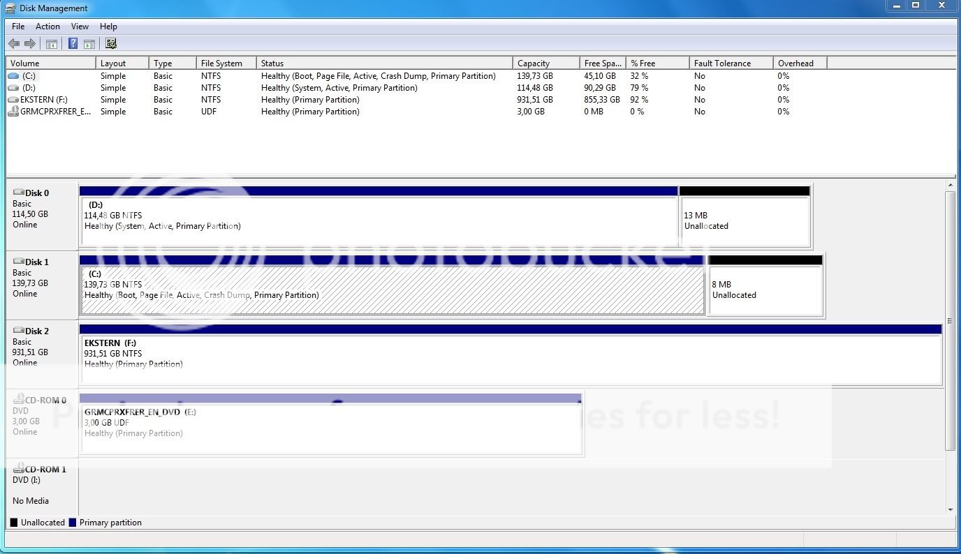Toggle the Show/Hide Action Pane icon

[89, 44]
